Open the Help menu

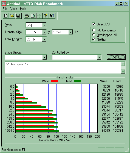[23, 9]
